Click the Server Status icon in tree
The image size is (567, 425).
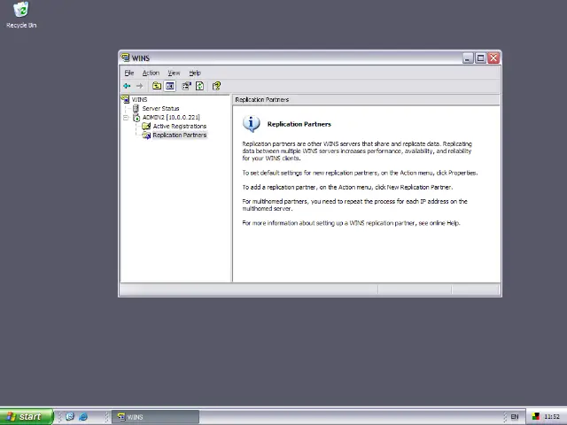136,108
